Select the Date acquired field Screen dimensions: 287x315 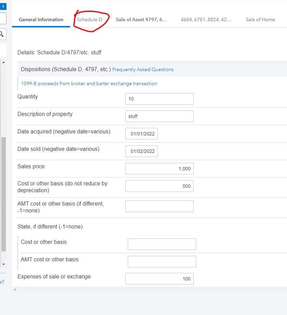[x=141, y=134]
